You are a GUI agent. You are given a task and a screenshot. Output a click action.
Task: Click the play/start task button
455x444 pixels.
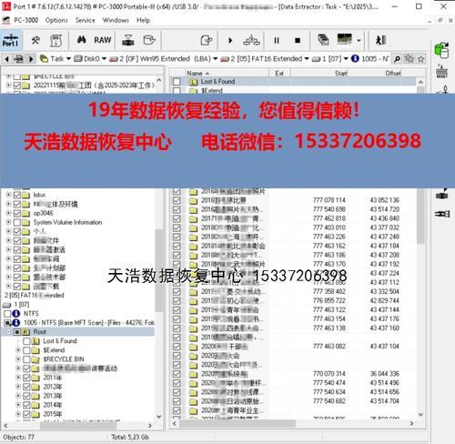(x=230, y=40)
